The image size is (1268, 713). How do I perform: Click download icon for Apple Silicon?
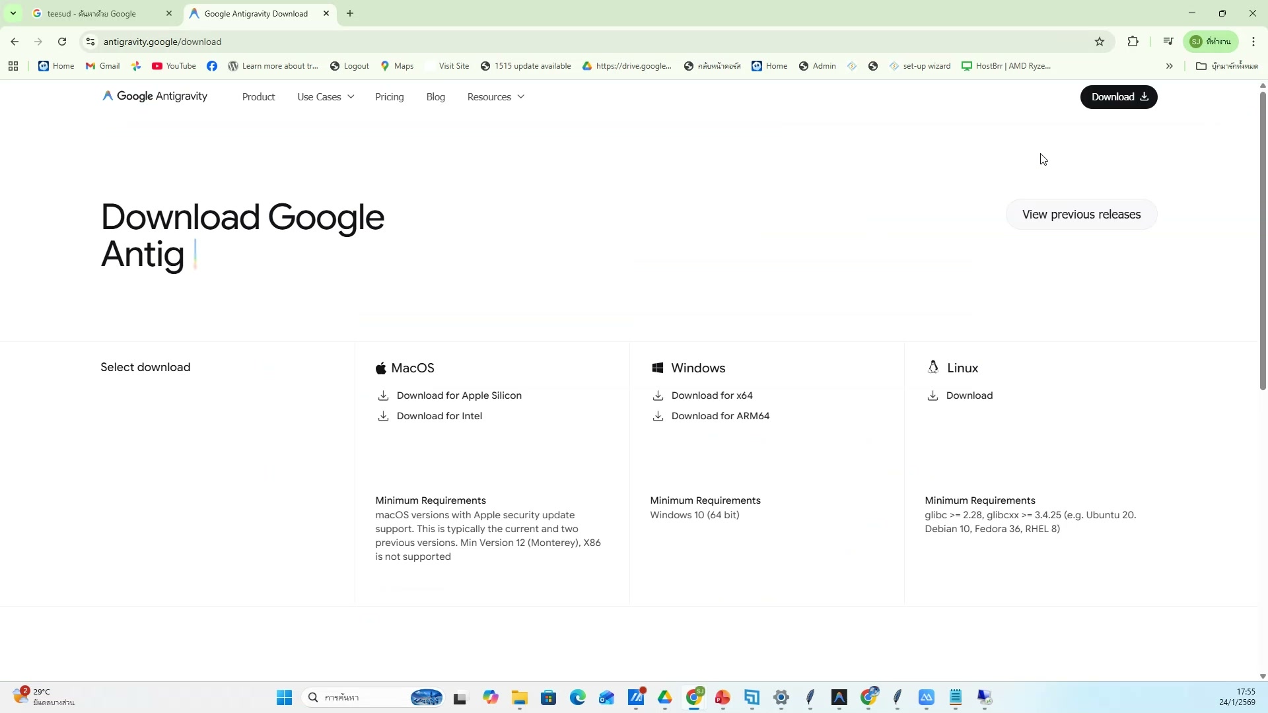click(x=383, y=395)
